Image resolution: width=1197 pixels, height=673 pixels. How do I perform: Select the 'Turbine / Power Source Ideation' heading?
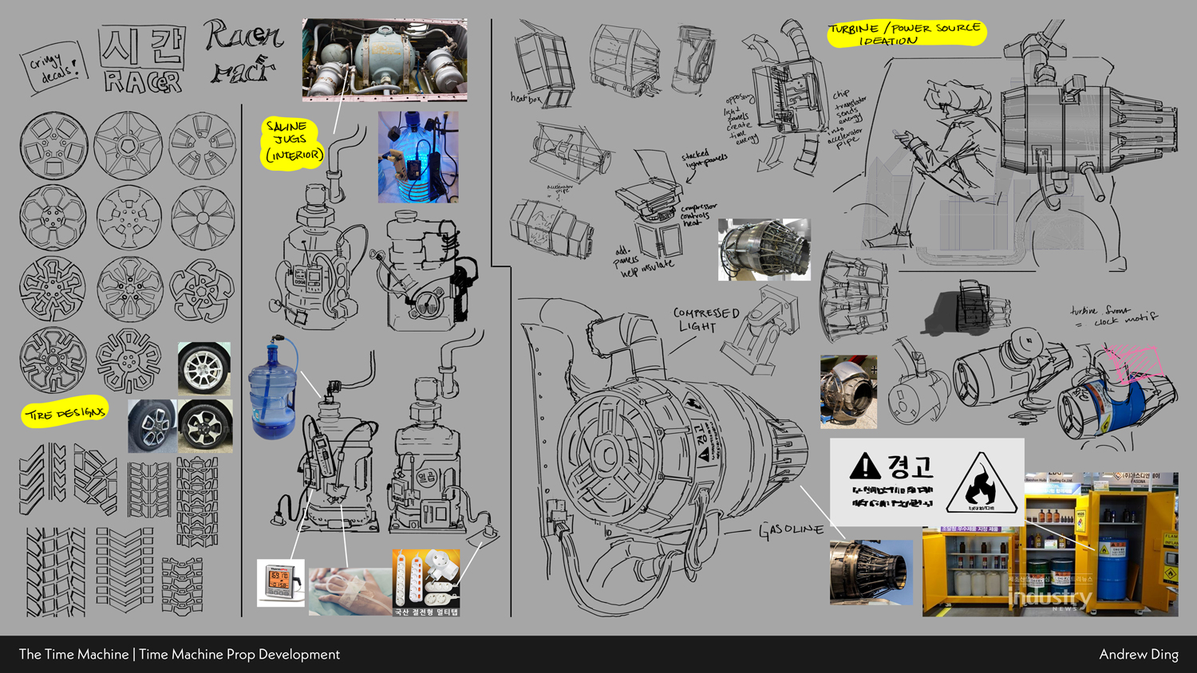click(x=906, y=33)
